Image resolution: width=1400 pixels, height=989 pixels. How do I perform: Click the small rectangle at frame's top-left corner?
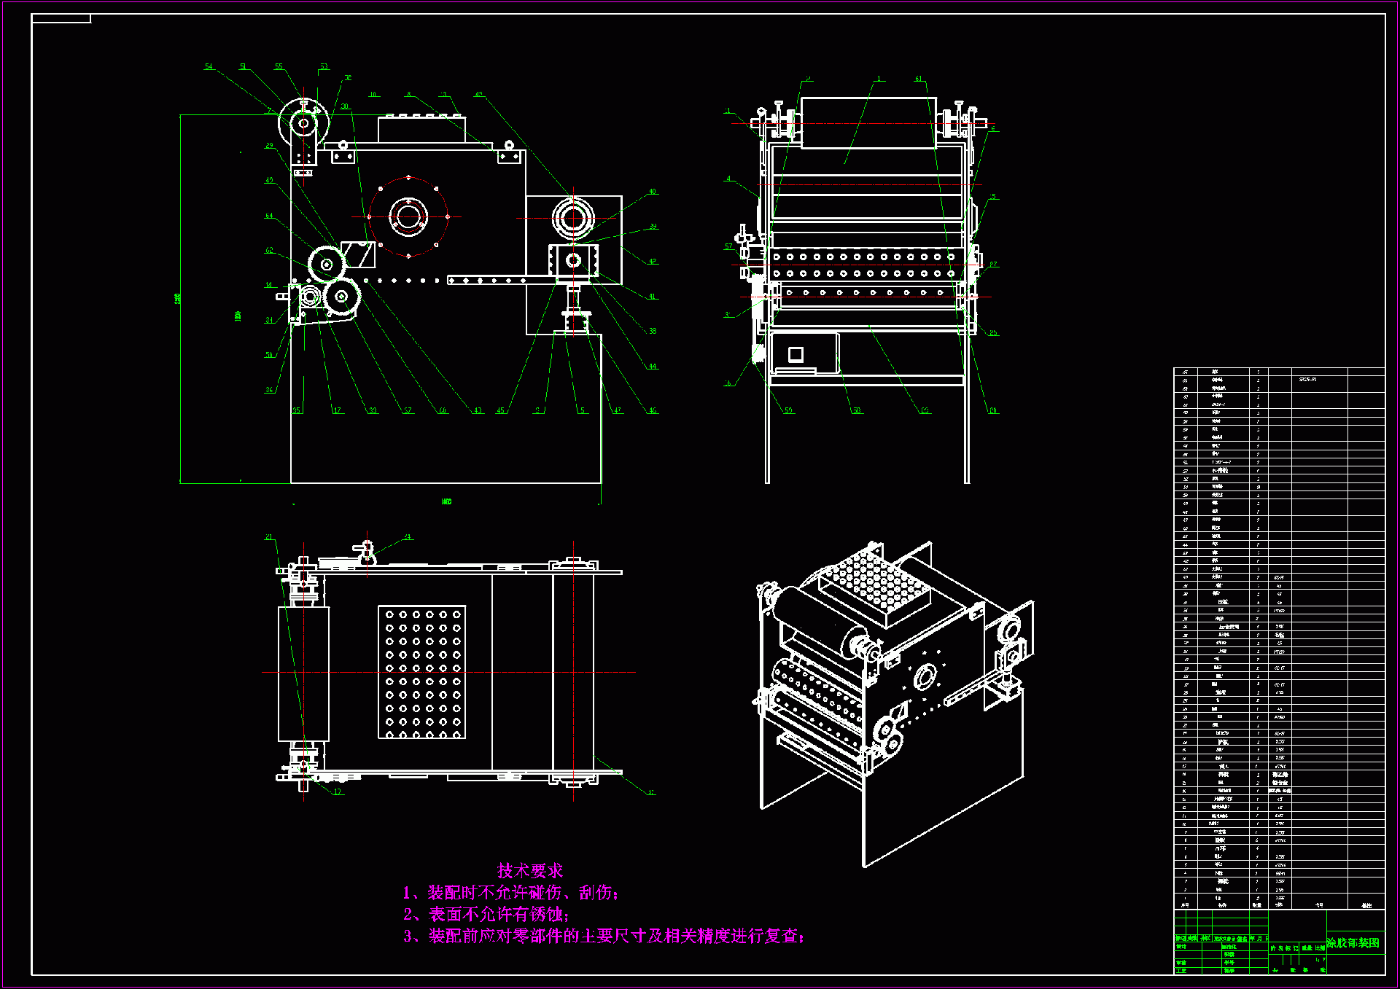click(61, 19)
